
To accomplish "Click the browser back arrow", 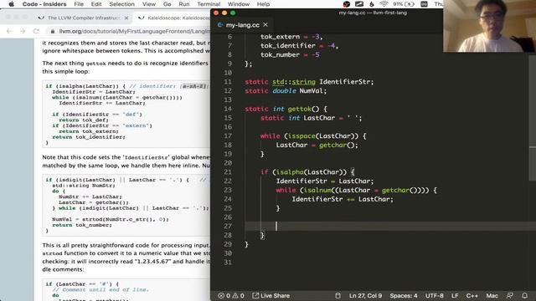I will pos(9,31).
